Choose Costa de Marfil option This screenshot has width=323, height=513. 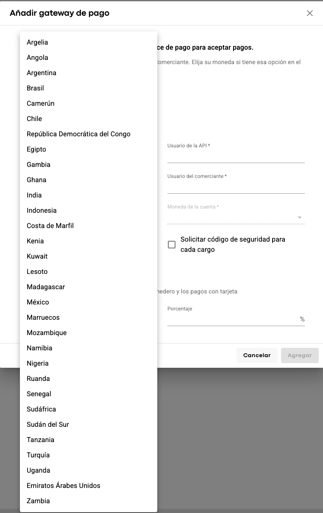[50, 225]
